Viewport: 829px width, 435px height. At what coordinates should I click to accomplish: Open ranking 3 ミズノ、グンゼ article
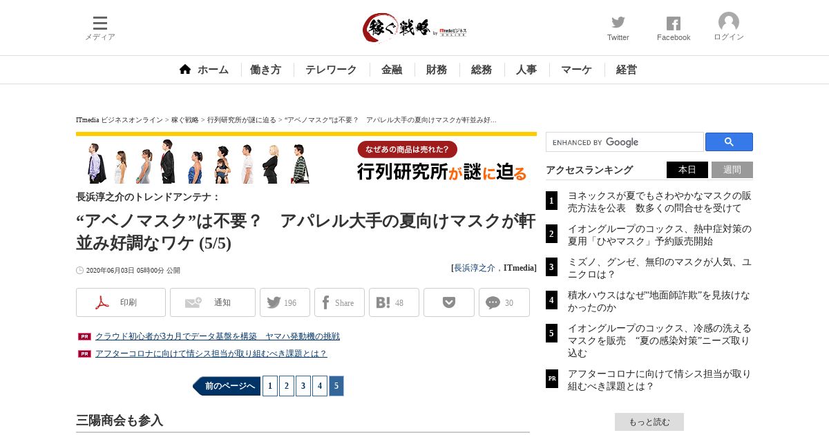coord(659,268)
